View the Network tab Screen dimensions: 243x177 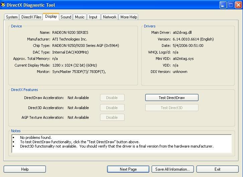pos(110,17)
